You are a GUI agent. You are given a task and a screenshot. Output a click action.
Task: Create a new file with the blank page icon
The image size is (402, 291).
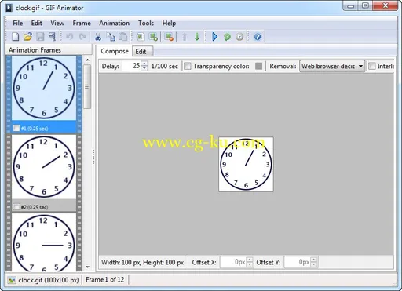[x=15, y=37]
